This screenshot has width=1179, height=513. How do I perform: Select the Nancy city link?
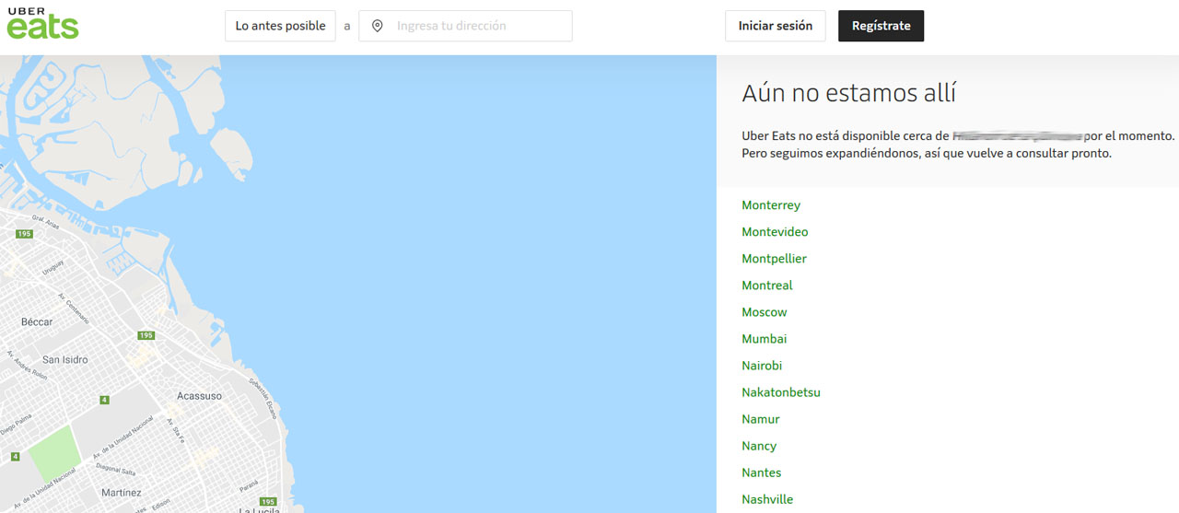pos(759,446)
